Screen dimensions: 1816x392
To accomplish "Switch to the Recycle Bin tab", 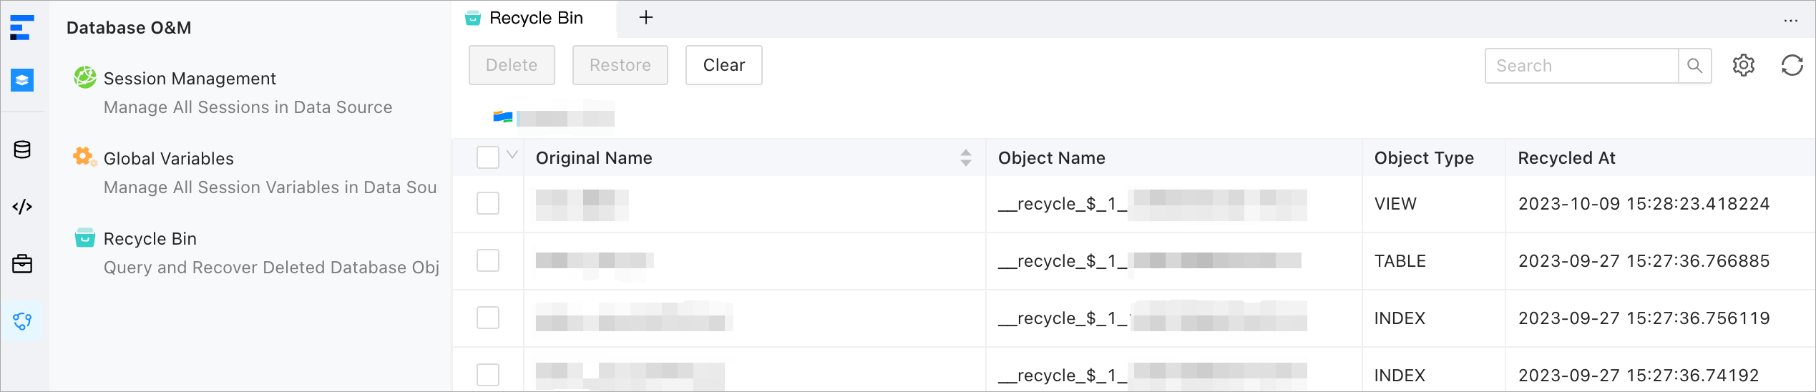I will (535, 19).
